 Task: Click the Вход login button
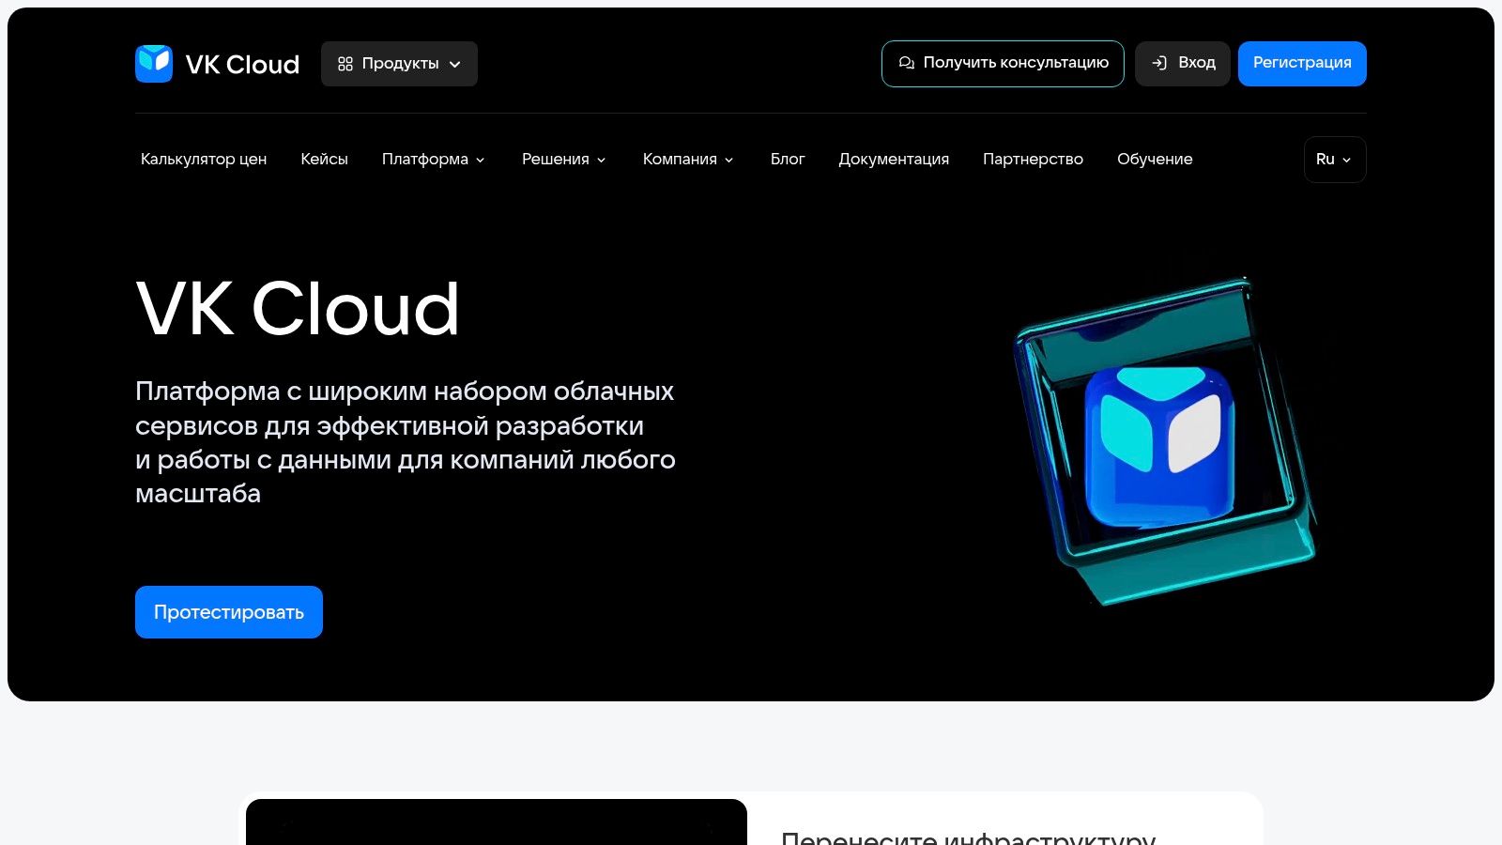(x=1183, y=64)
